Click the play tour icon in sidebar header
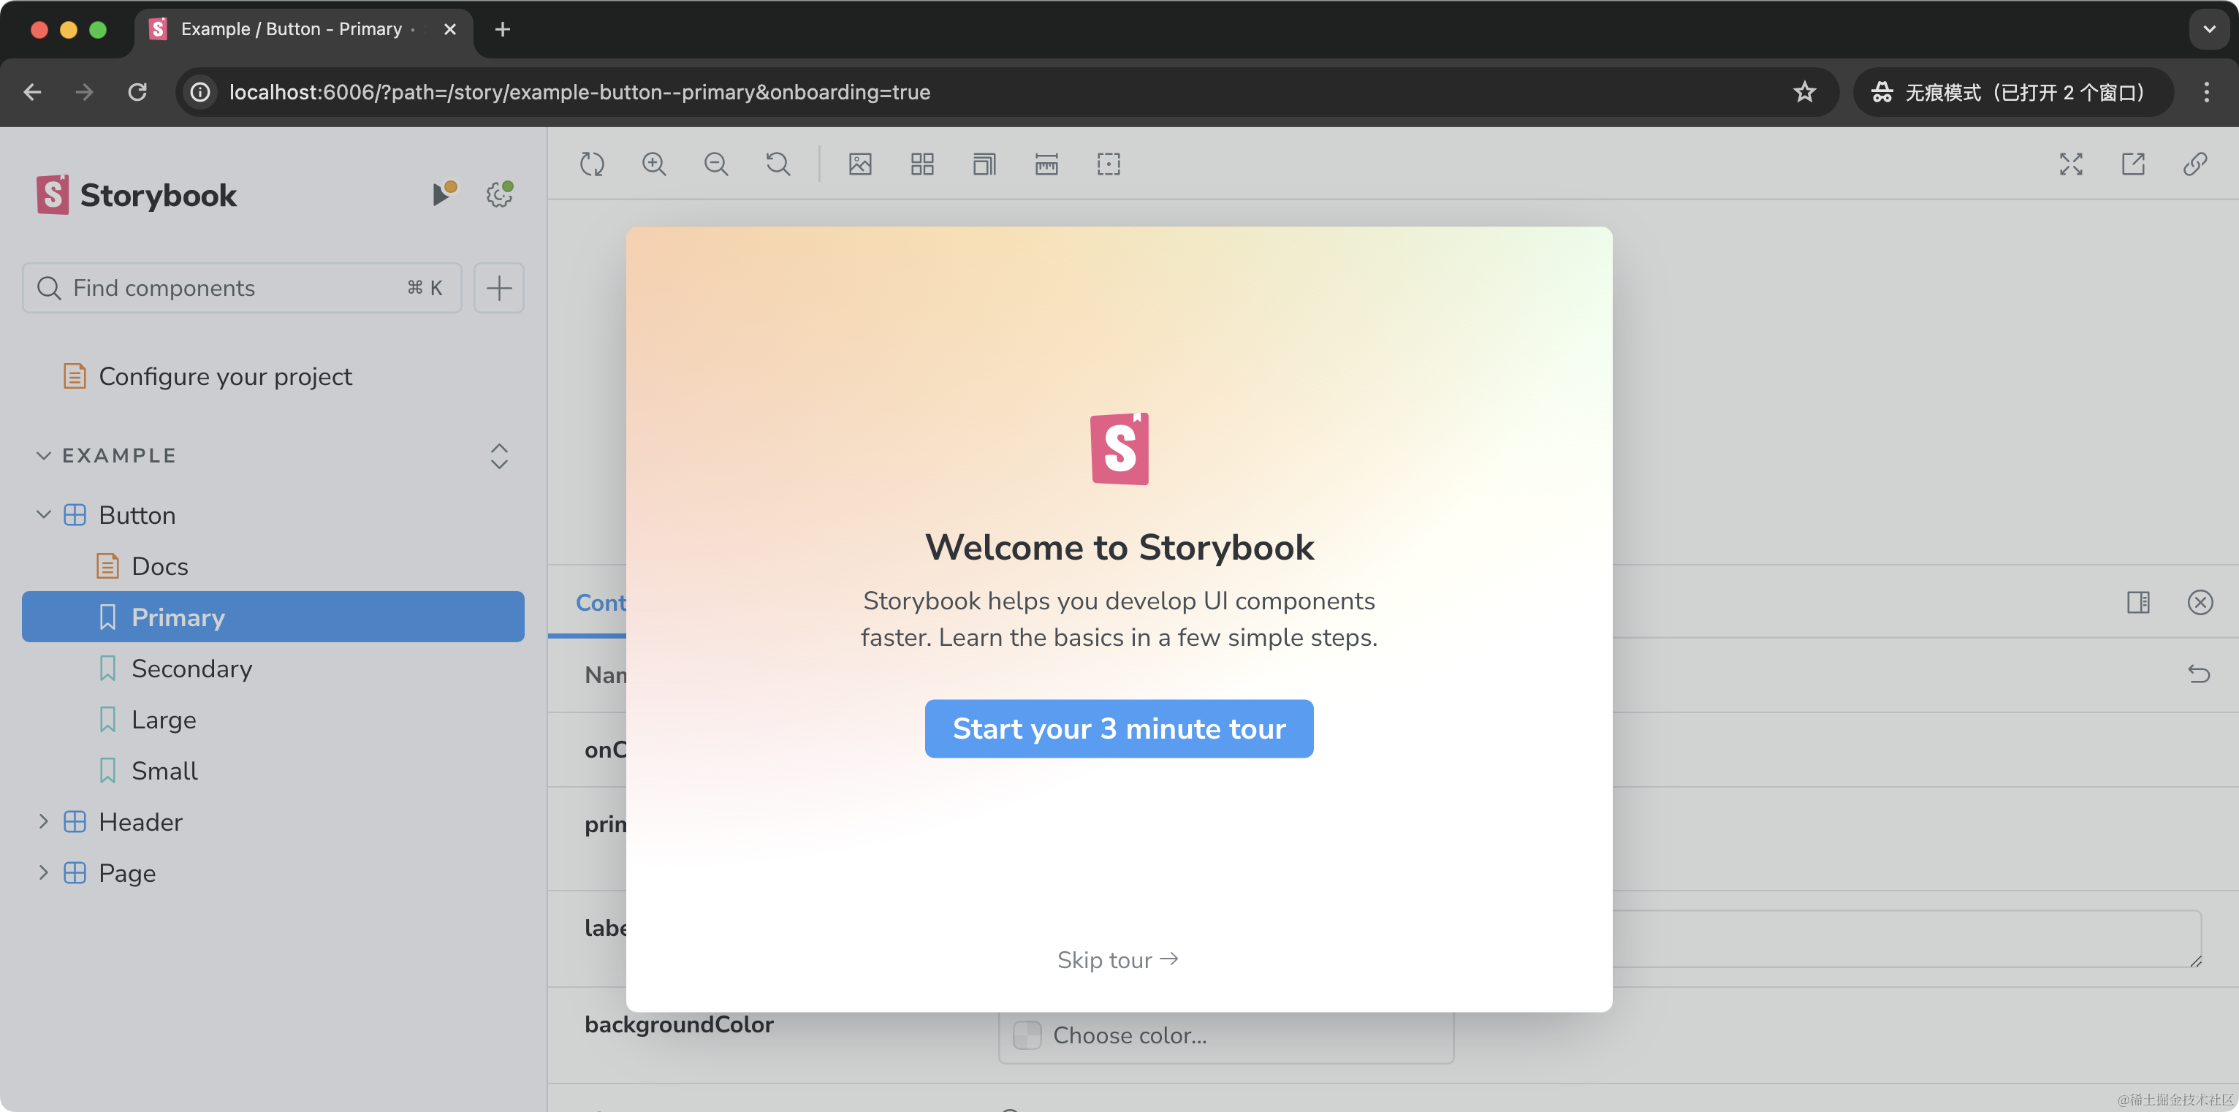This screenshot has height=1112, width=2239. point(444,194)
